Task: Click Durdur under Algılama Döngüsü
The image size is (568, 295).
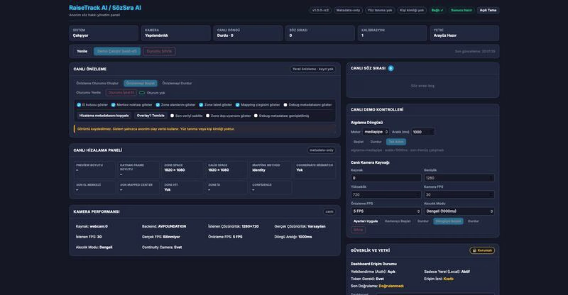Action: [x=376, y=142]
